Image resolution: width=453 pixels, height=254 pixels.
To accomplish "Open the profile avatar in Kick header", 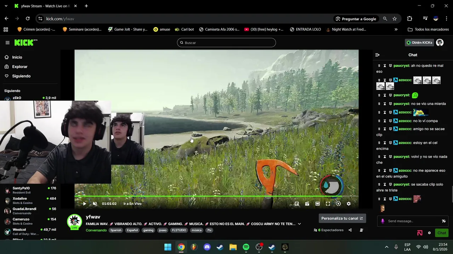I will tap(440, 43).
